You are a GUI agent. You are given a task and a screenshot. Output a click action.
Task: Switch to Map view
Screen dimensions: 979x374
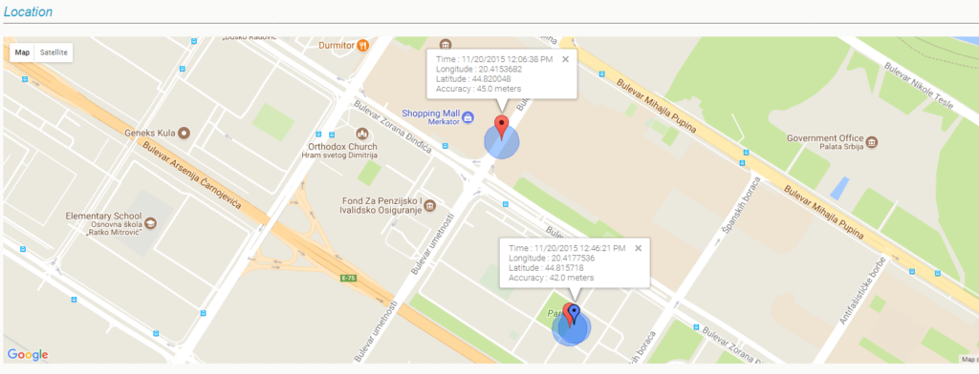(23, 52)
